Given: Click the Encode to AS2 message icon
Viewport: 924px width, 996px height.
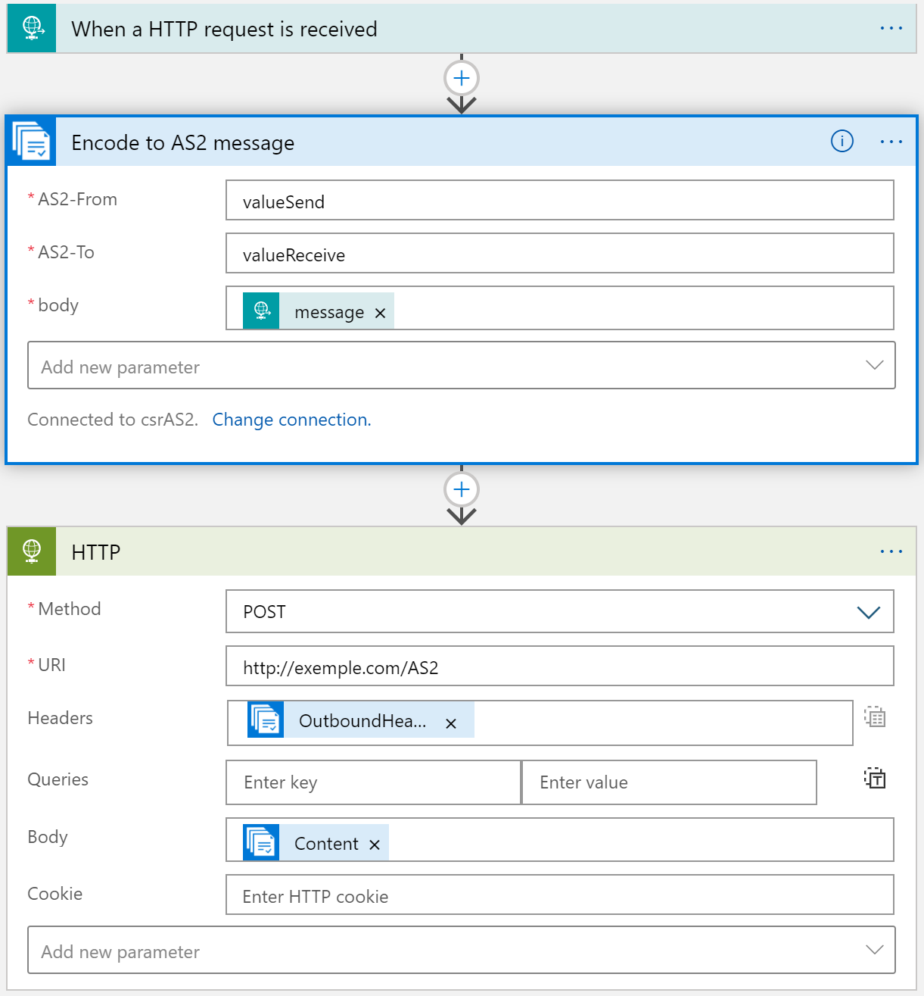Looking at the screenshot, I should pos(32,142).
